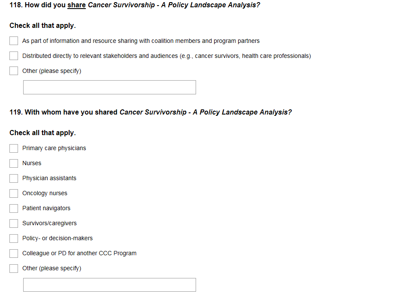Click the 'Patient navigators' label text
This screenshot has height=302, width=408.
tap(46, 208)
